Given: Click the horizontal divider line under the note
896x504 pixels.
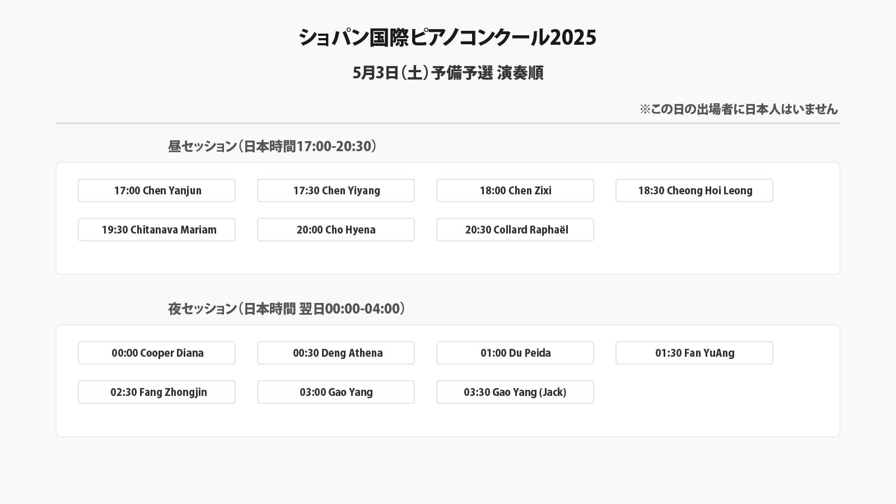Looking at the screenshot, I should click(447, 123).
